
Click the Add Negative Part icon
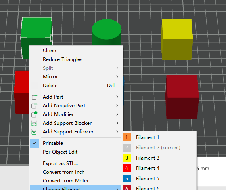coord(34,106)
